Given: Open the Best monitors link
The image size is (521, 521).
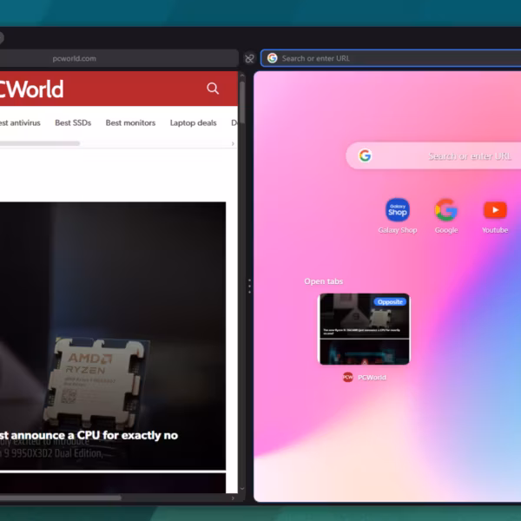Looking at the screenshot, I should tap(130, 123).
